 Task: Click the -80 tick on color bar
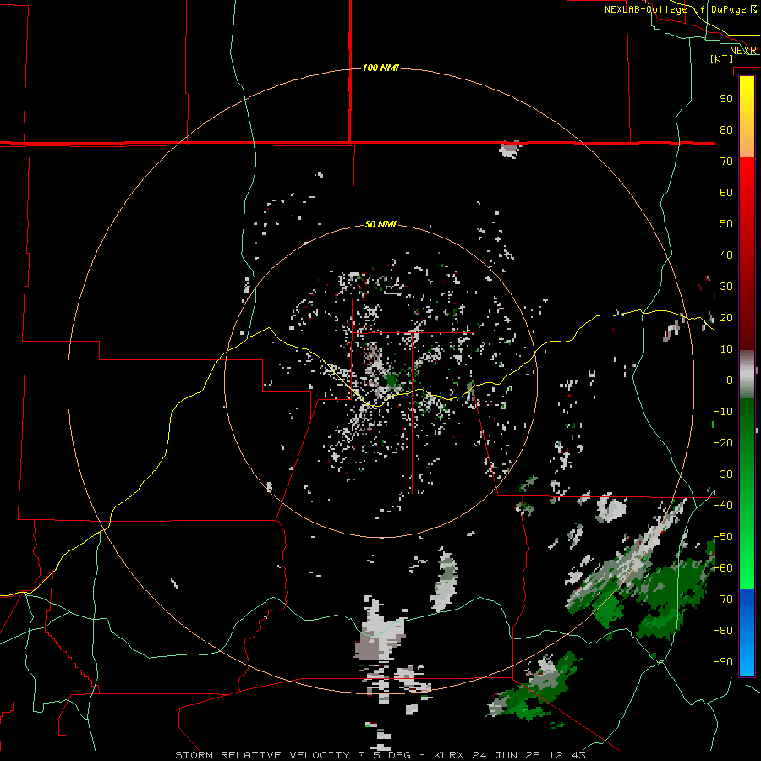(x=723, y=631)
